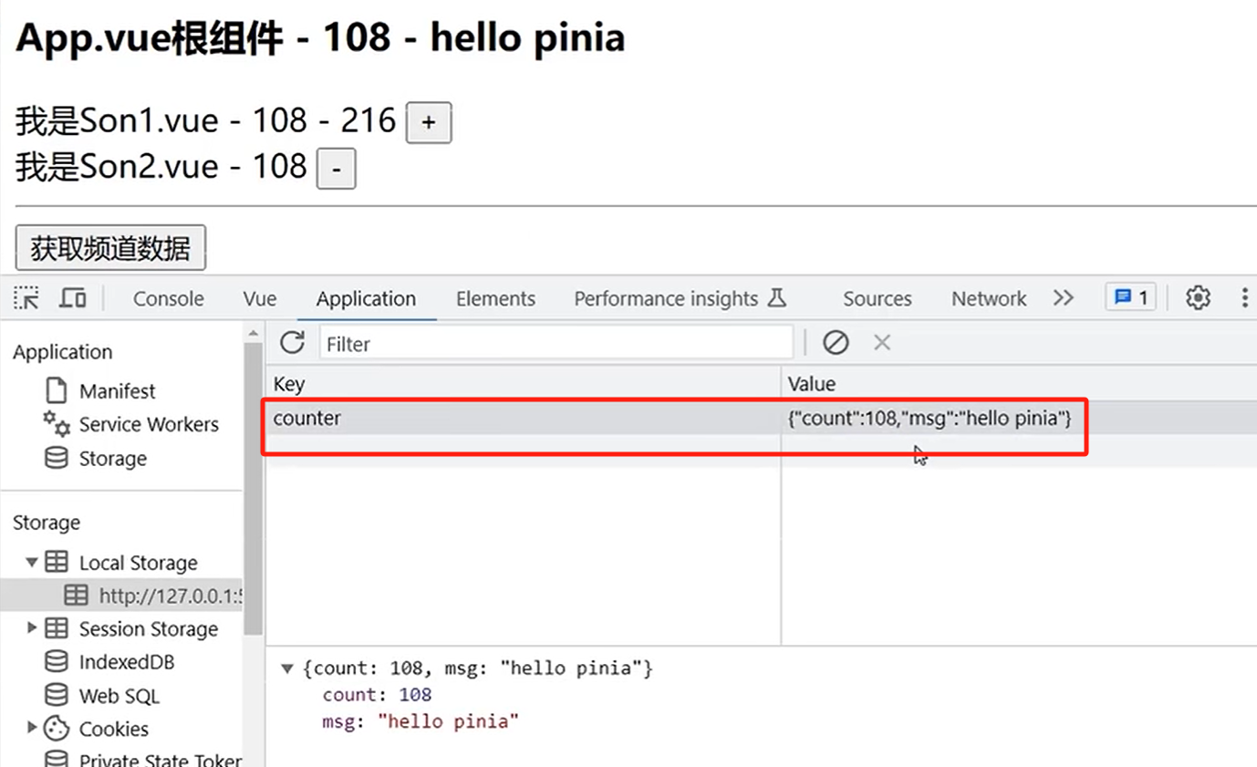Image resolution: width=1257 pixels, height=767 pixels.
Task: Select Service Workers in the sidebar
Action: point(149,424)
